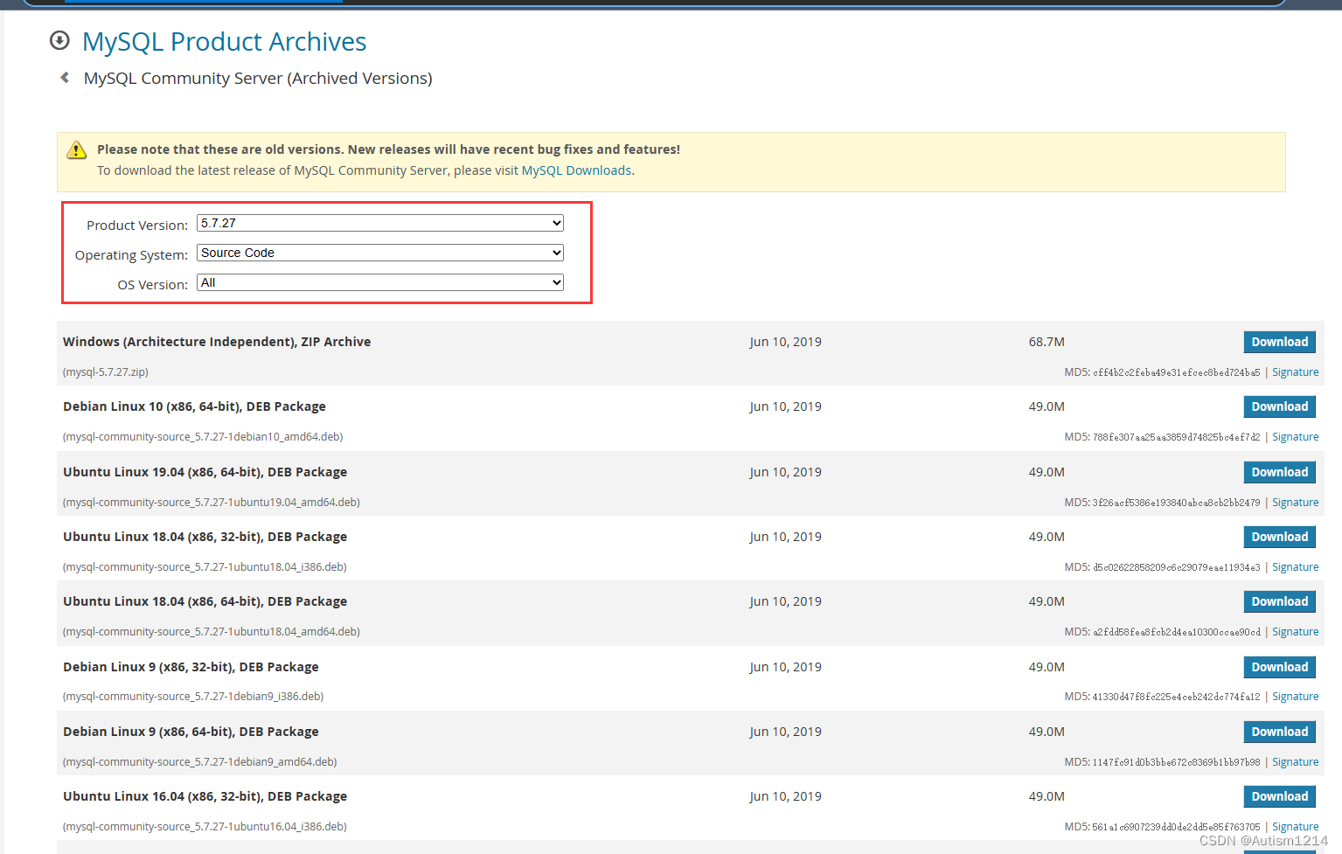Open Signature link for Ubuntu 16.04 i386 package

coord(1295,827)
